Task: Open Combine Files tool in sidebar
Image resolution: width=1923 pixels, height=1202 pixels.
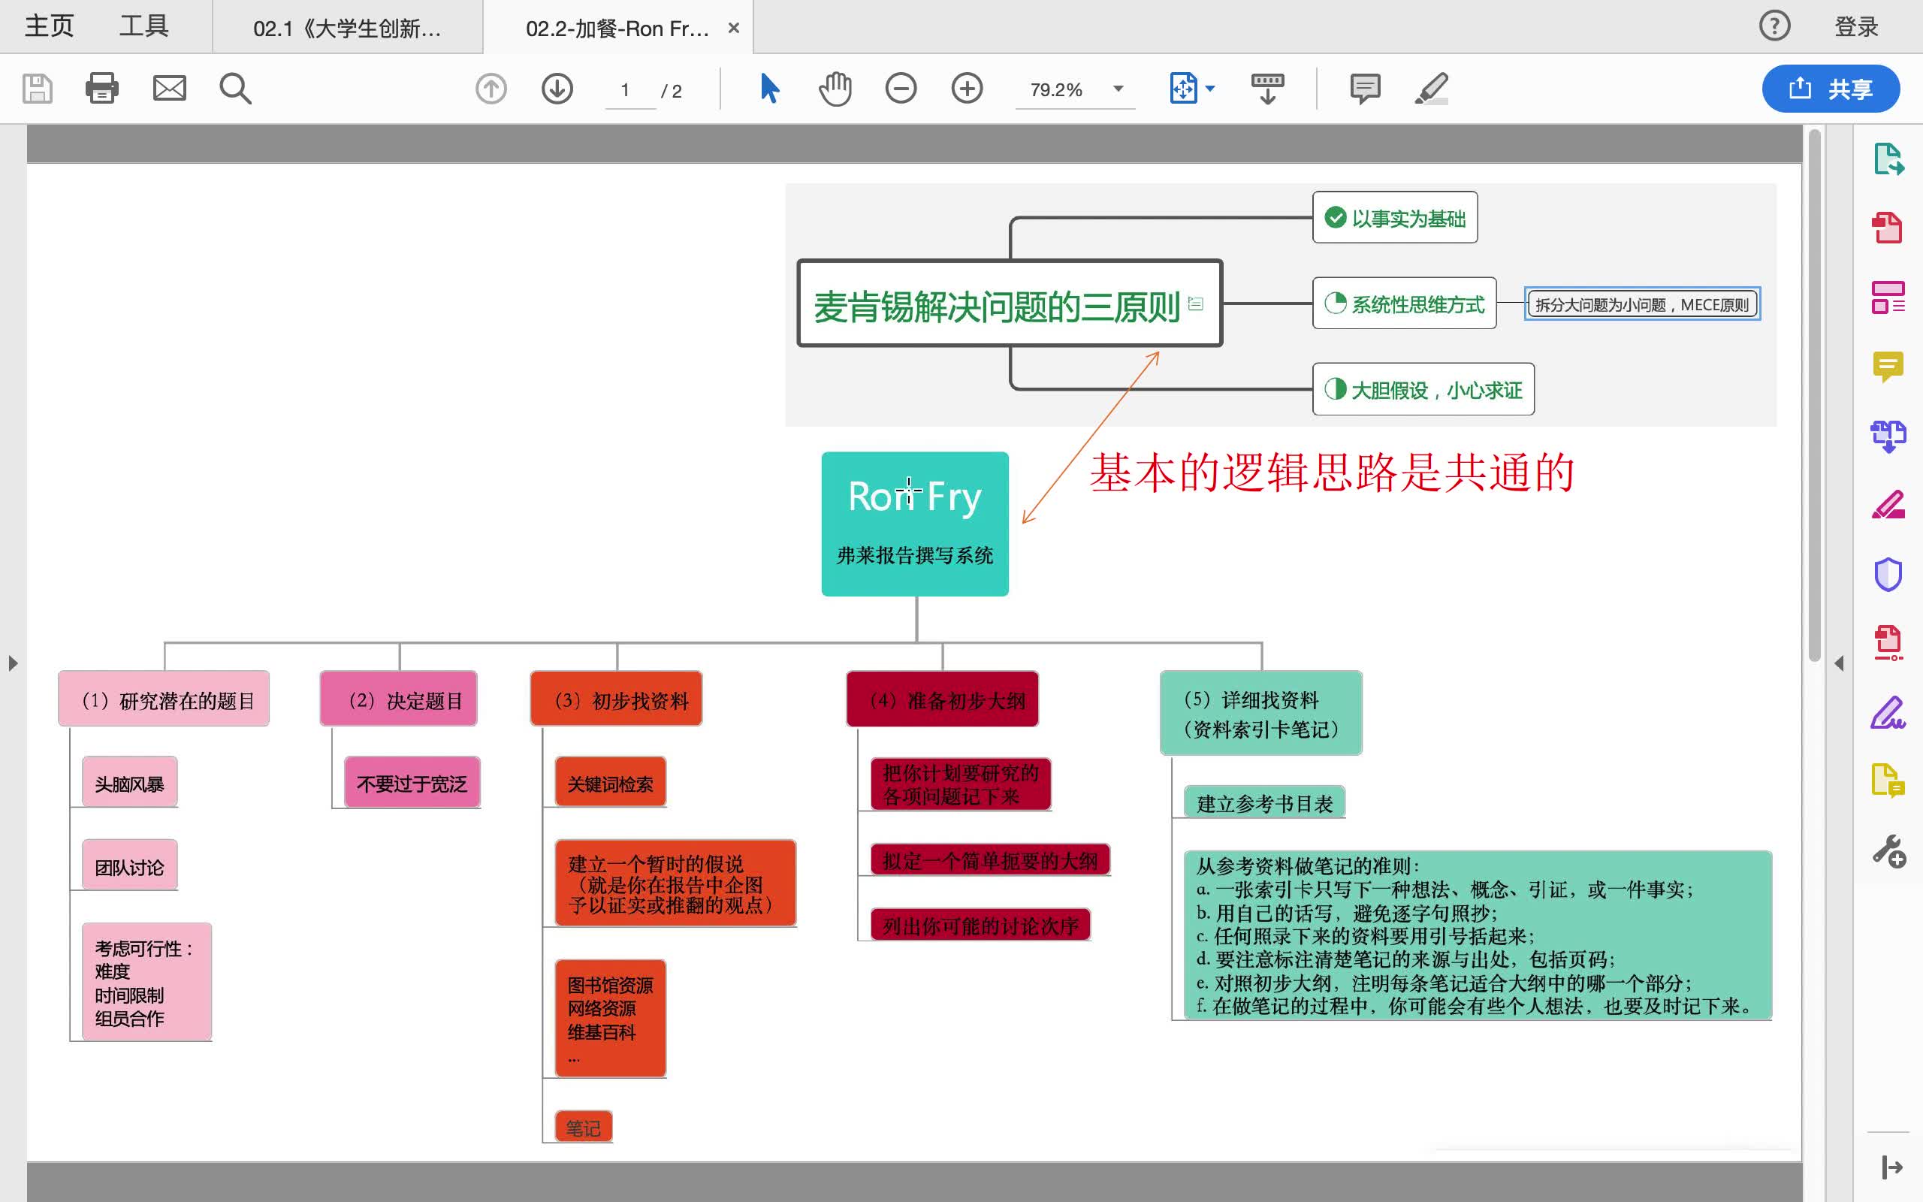Action: 1888,436
